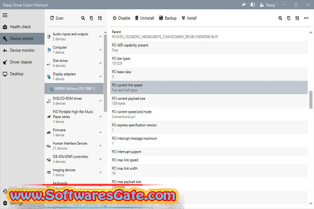This screenshot has height=209, width=314.
Task: Click the Health check first-aid icon
Action: point(5,27)
